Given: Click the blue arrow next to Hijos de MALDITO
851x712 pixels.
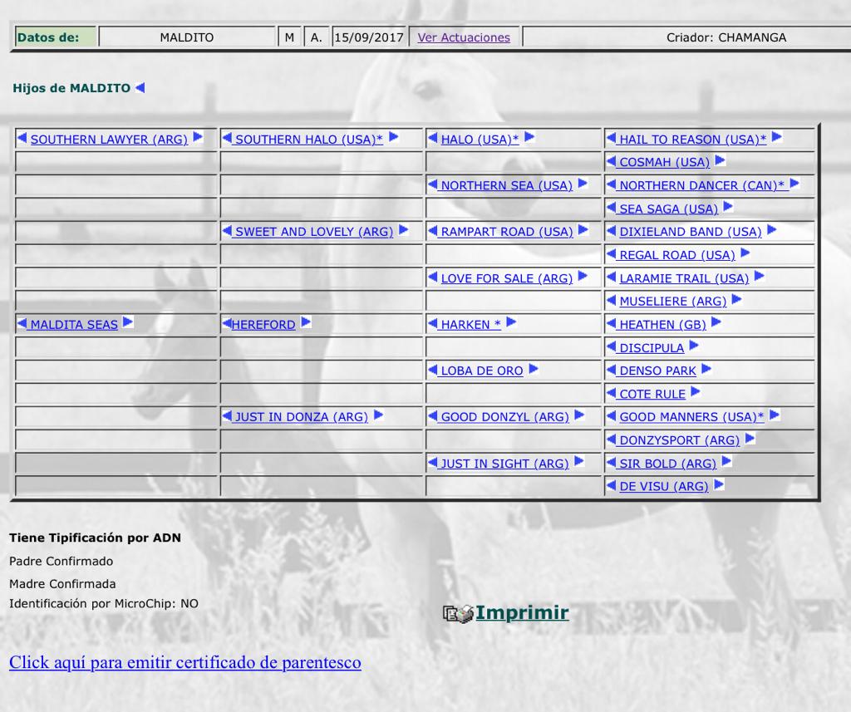Looking at the screenshot, I should pos(140,87).
